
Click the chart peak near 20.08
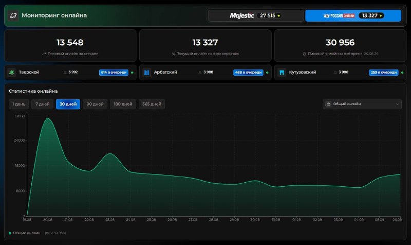48,118
